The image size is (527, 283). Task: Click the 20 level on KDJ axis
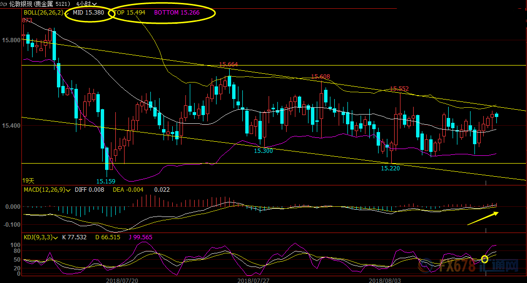(x=17, y=268)
